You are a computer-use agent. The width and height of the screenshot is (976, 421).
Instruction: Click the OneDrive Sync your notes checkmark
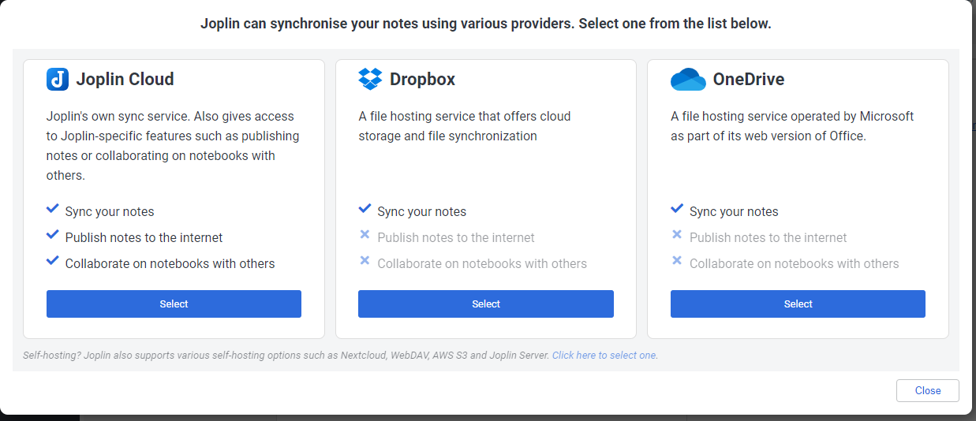(677, 210)
